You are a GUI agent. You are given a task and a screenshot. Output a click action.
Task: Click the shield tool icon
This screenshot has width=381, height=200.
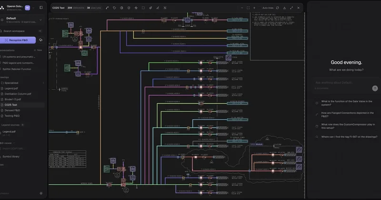point(129,8)
